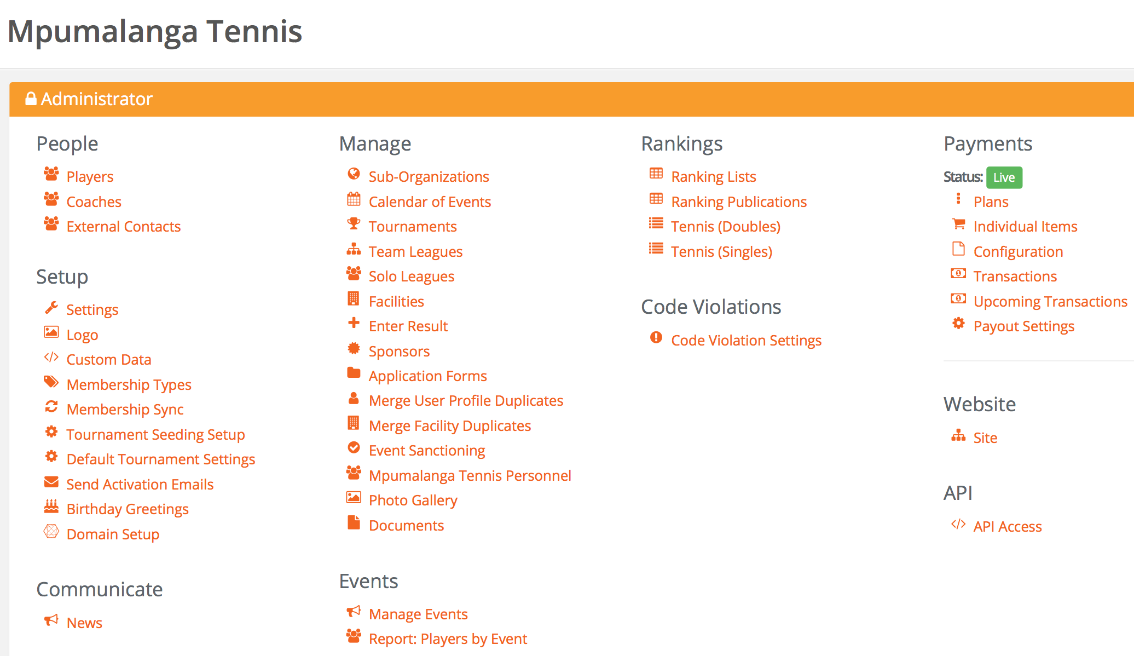The image size is (1134, 656).
Task: Click the list icon for Tennis (Doubles)
Action: click(x=656, y=224)
